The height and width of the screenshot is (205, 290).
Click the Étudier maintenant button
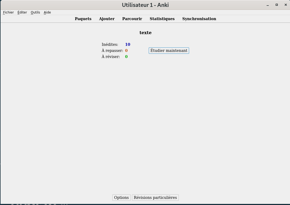click(x=169, y=51)
